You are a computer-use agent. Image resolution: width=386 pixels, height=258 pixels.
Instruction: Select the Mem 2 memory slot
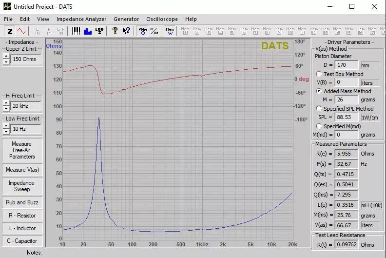click(x=197, y=31)
